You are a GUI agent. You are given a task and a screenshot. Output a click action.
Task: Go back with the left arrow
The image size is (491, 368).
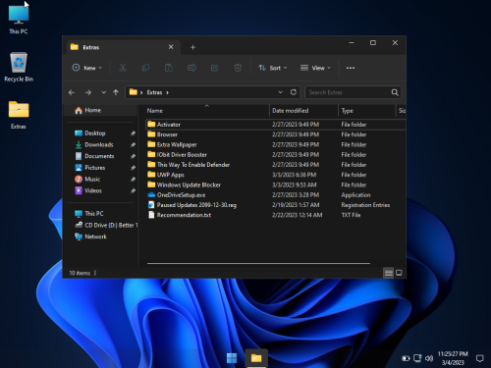pos(72,92)
